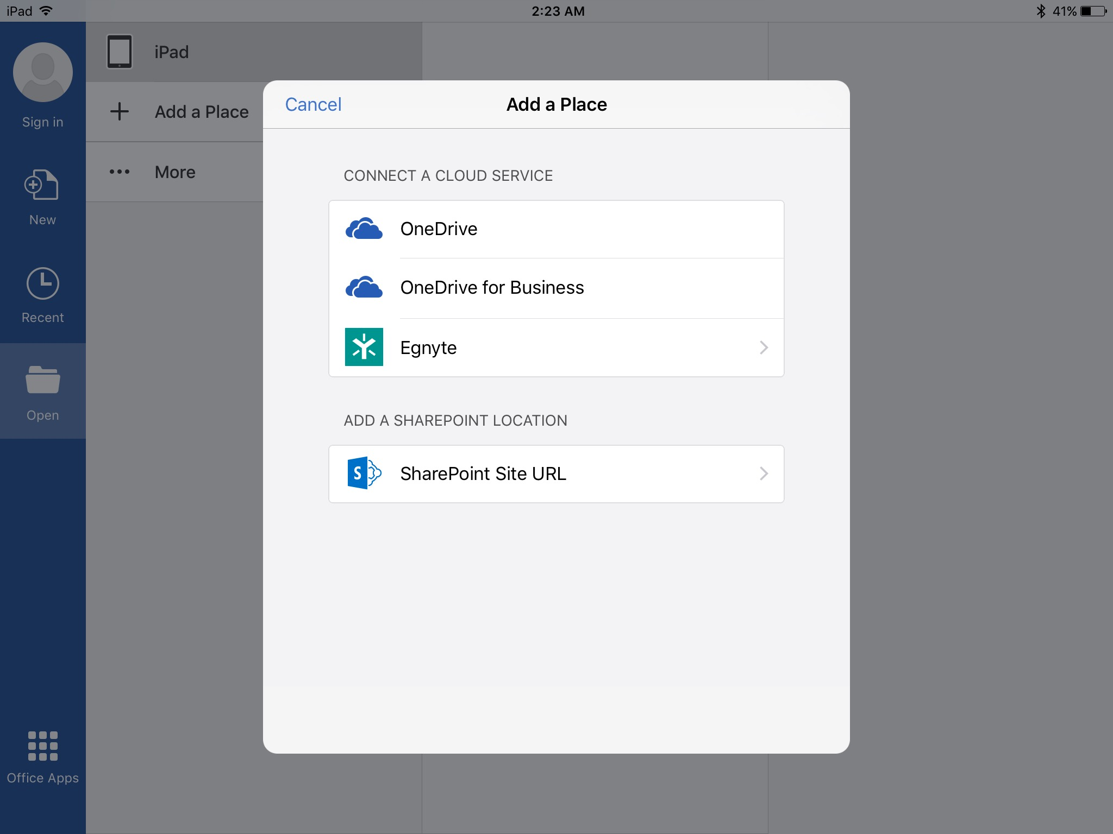Click OneDrive for Business cloud icon

[364, 288]
